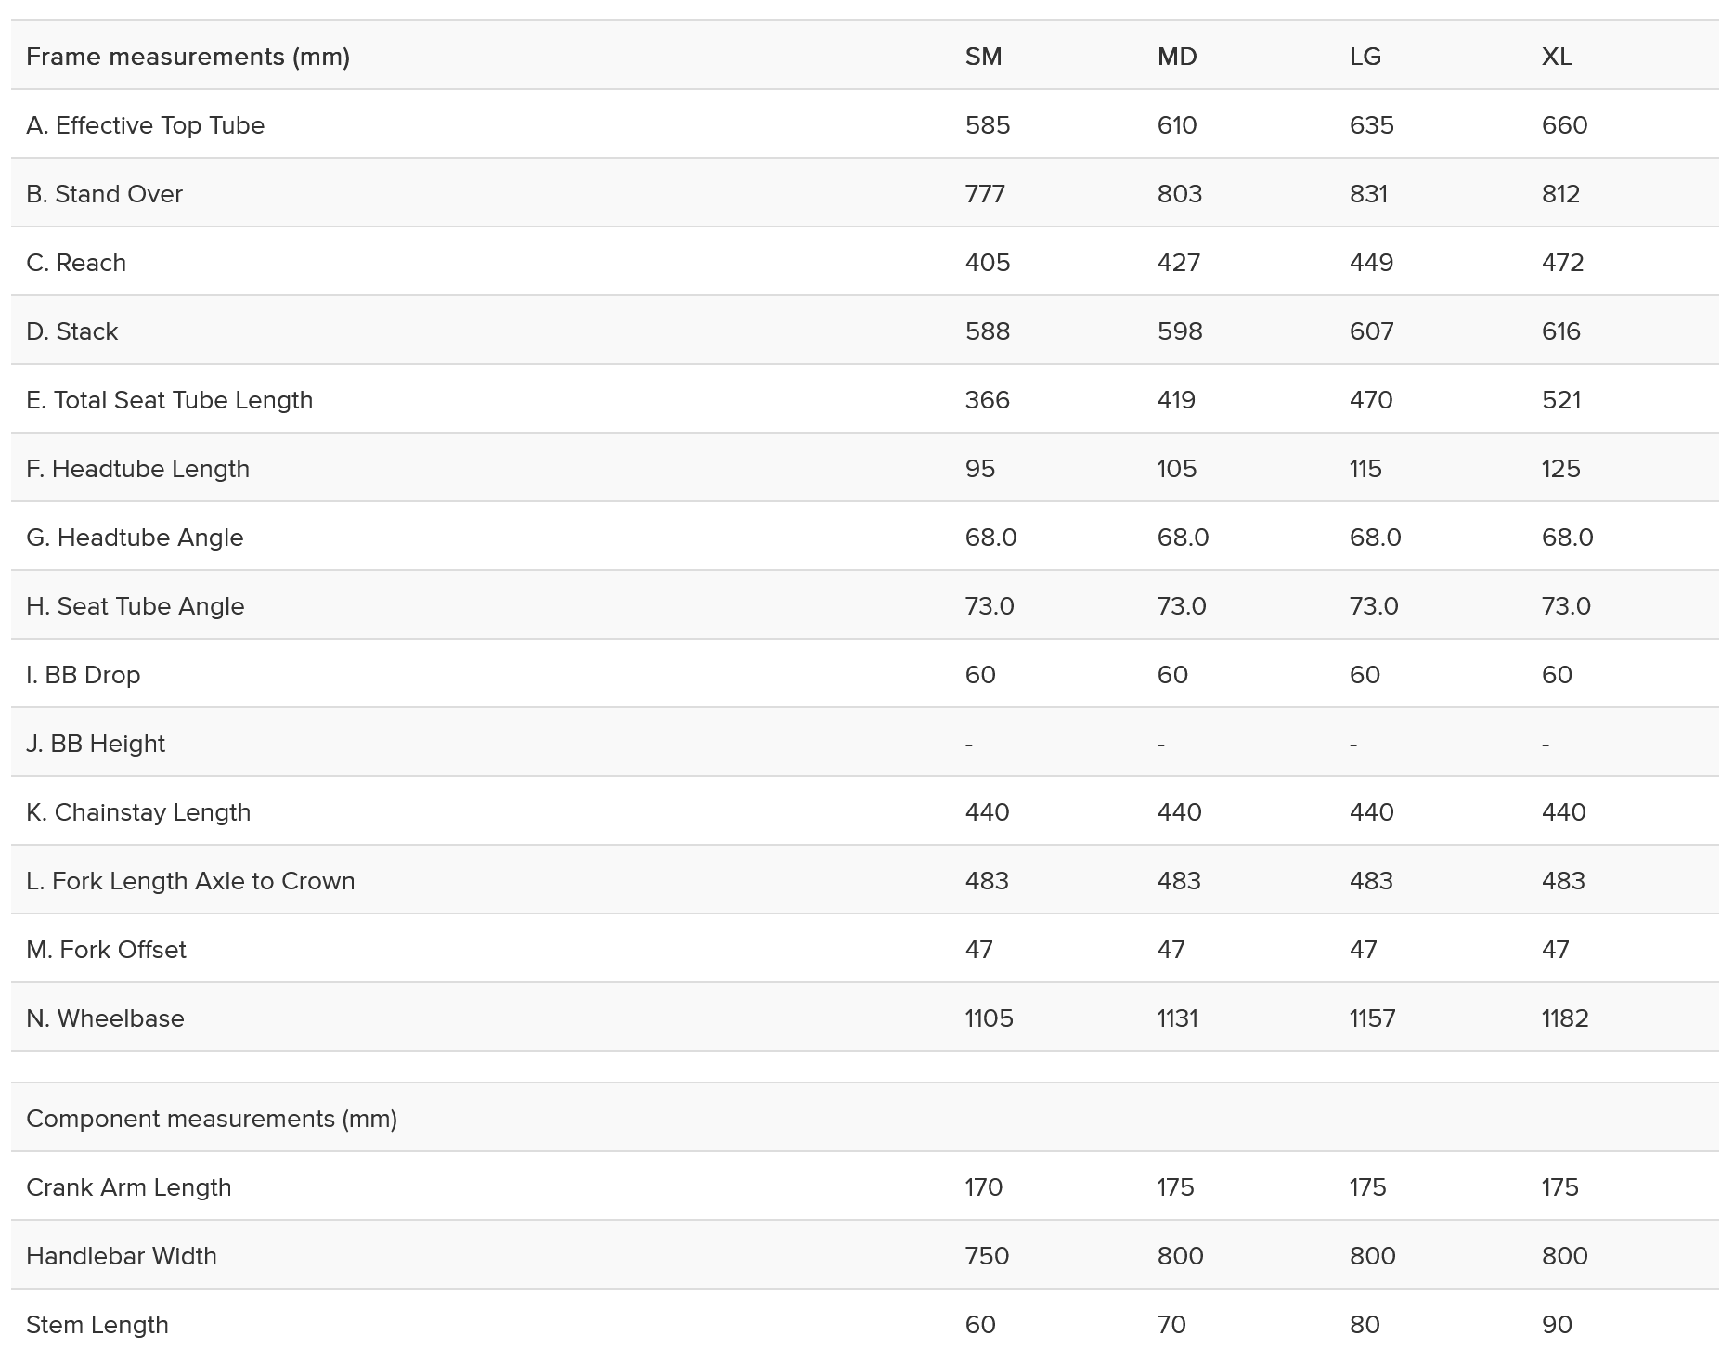Select the K. Chainstay Length label

(x=138, y=812)
